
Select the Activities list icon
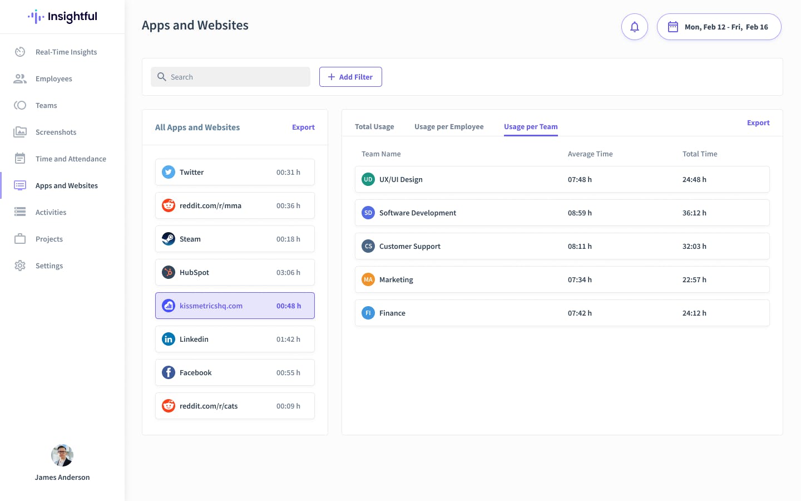click(20, 212)
